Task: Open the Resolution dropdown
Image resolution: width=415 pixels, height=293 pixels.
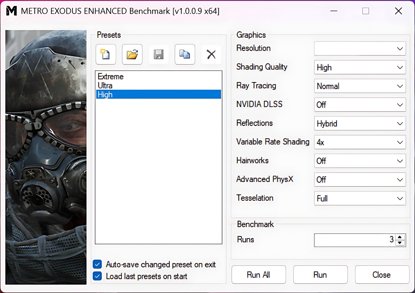Action: click(x=360, y=49)
